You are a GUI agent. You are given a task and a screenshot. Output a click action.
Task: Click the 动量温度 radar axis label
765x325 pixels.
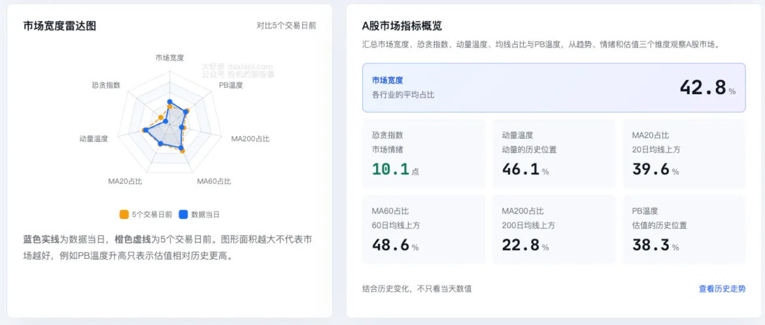(x=93, y=139)
